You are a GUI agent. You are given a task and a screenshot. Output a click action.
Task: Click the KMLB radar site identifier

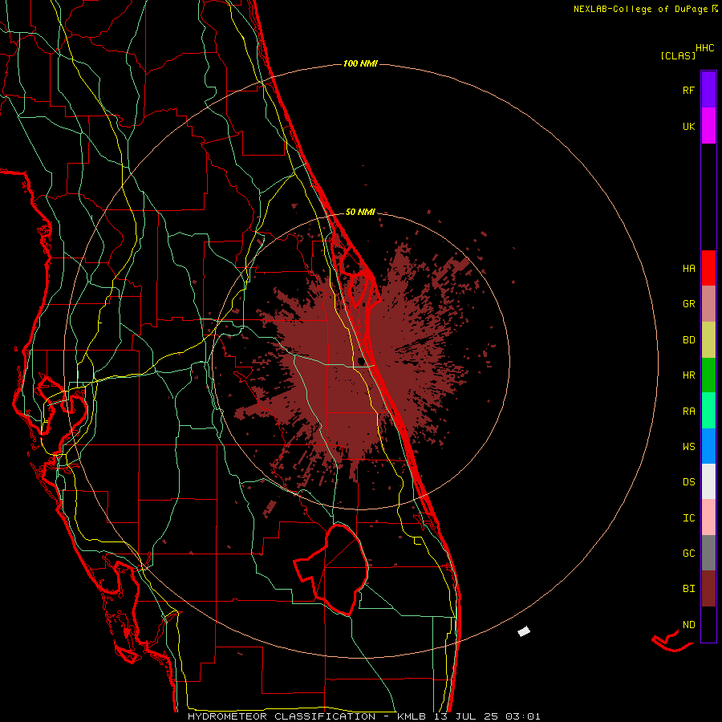click(411, 716)
